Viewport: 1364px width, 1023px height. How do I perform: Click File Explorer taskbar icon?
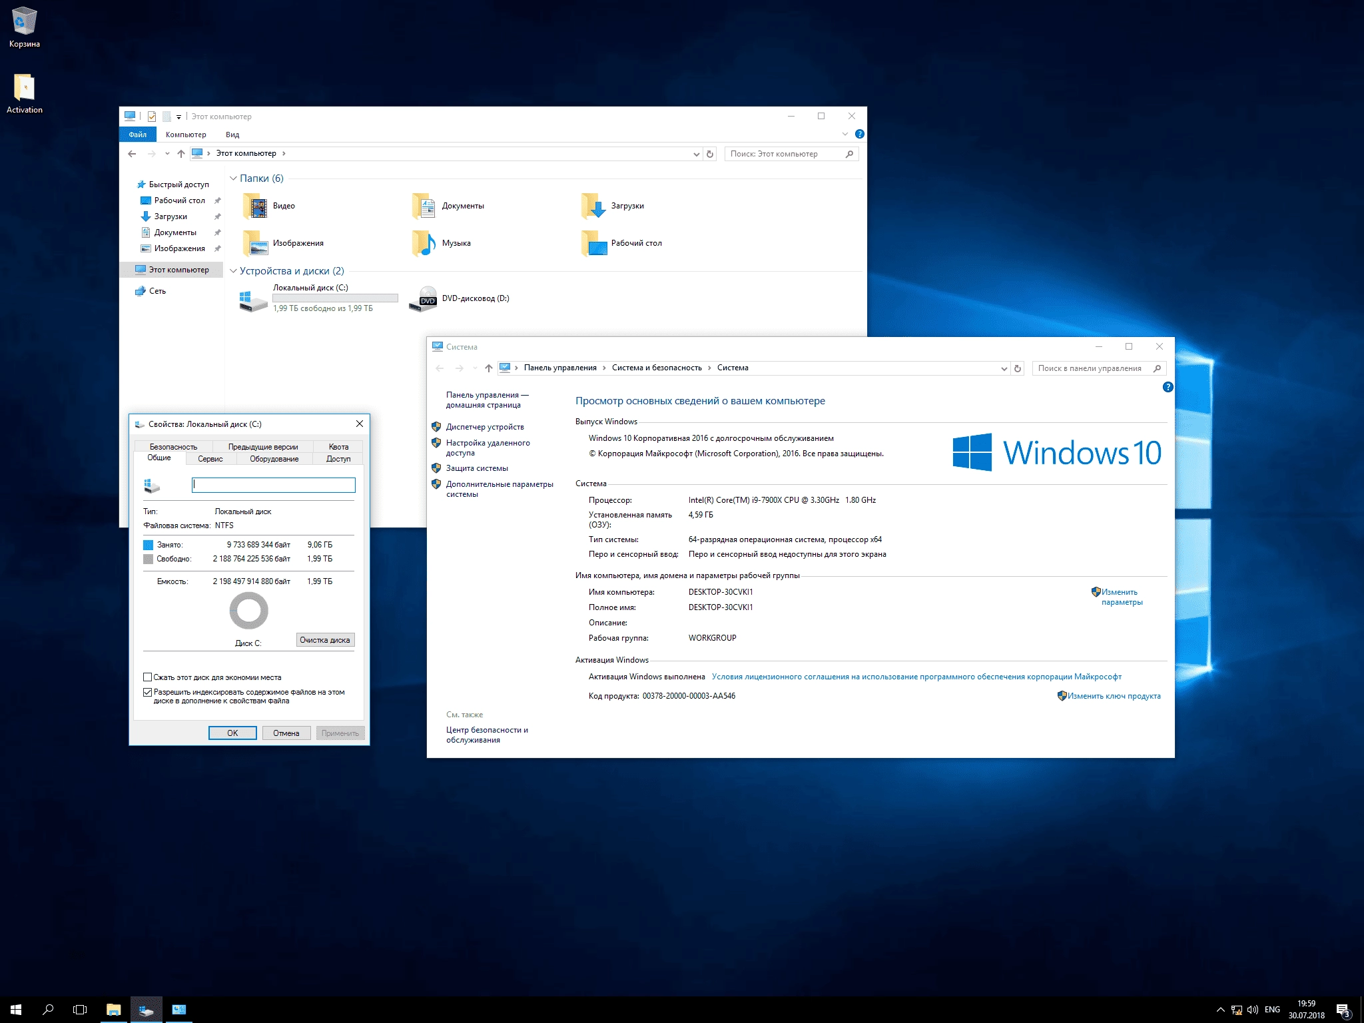coord(113,1010)
